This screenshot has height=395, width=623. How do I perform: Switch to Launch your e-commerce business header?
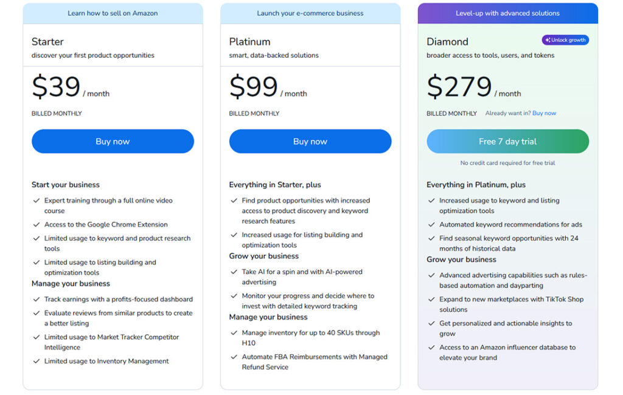coord(310,13)
